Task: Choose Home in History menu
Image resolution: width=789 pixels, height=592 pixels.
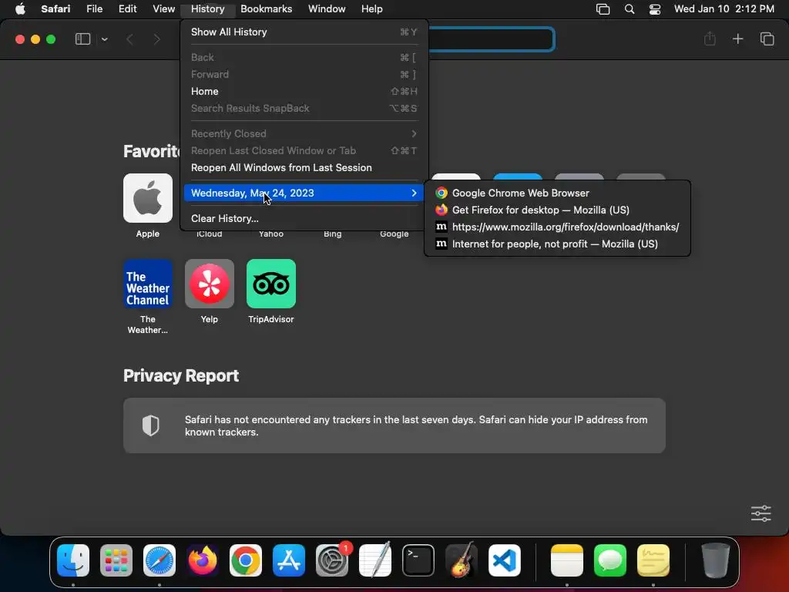Action: tap(304, 91)
